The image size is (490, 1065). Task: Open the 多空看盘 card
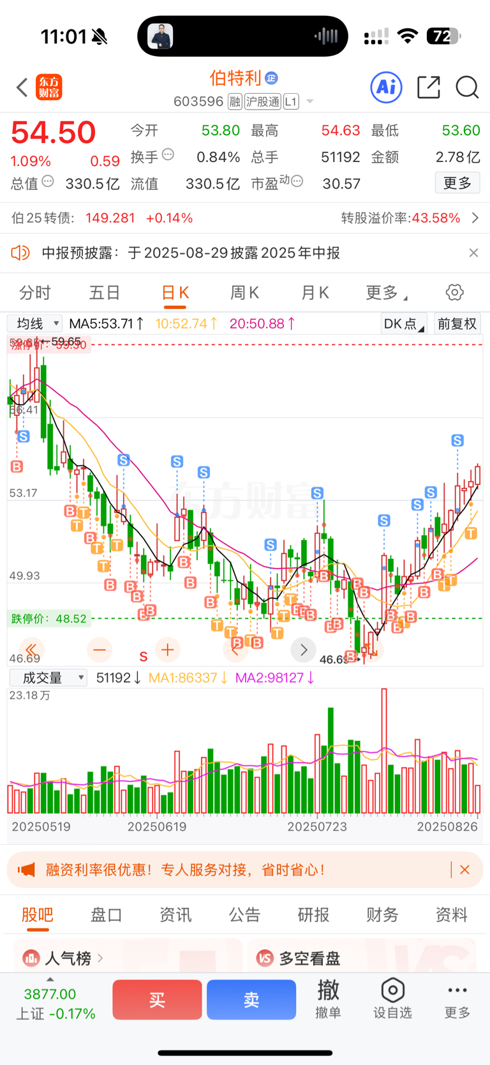click(x=362, y=956)
